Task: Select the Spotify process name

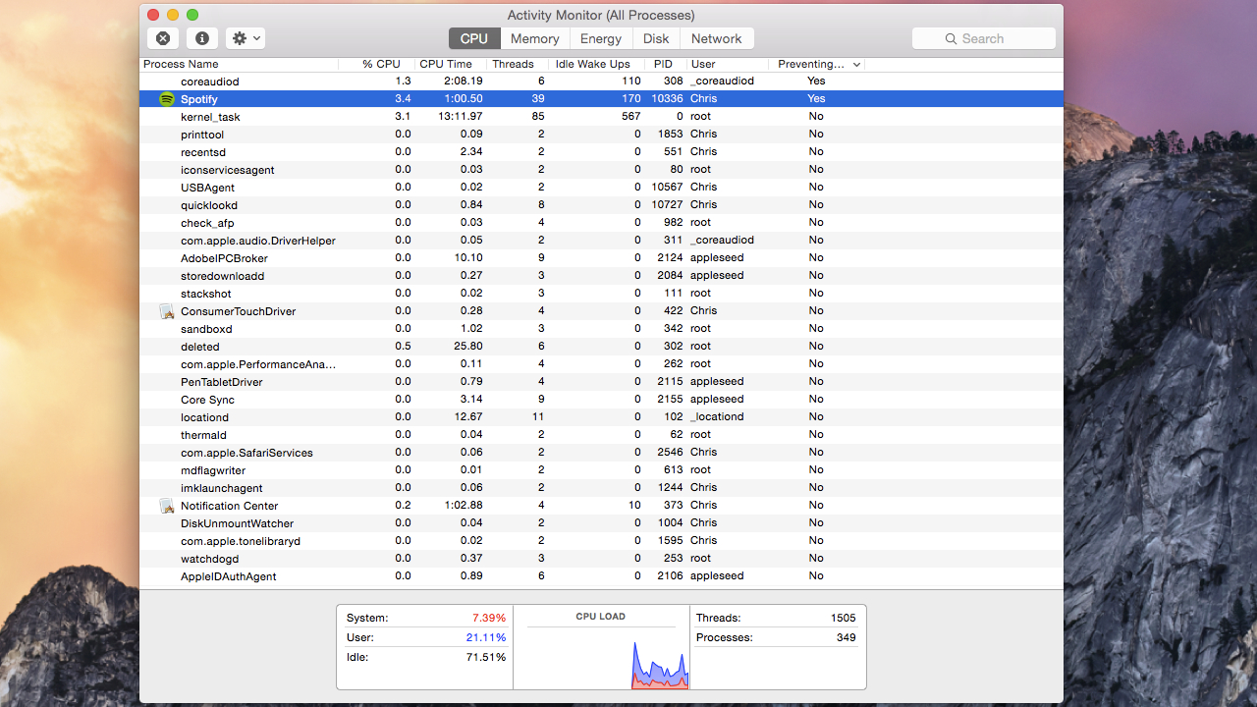Action: click(x=199, y=99)
